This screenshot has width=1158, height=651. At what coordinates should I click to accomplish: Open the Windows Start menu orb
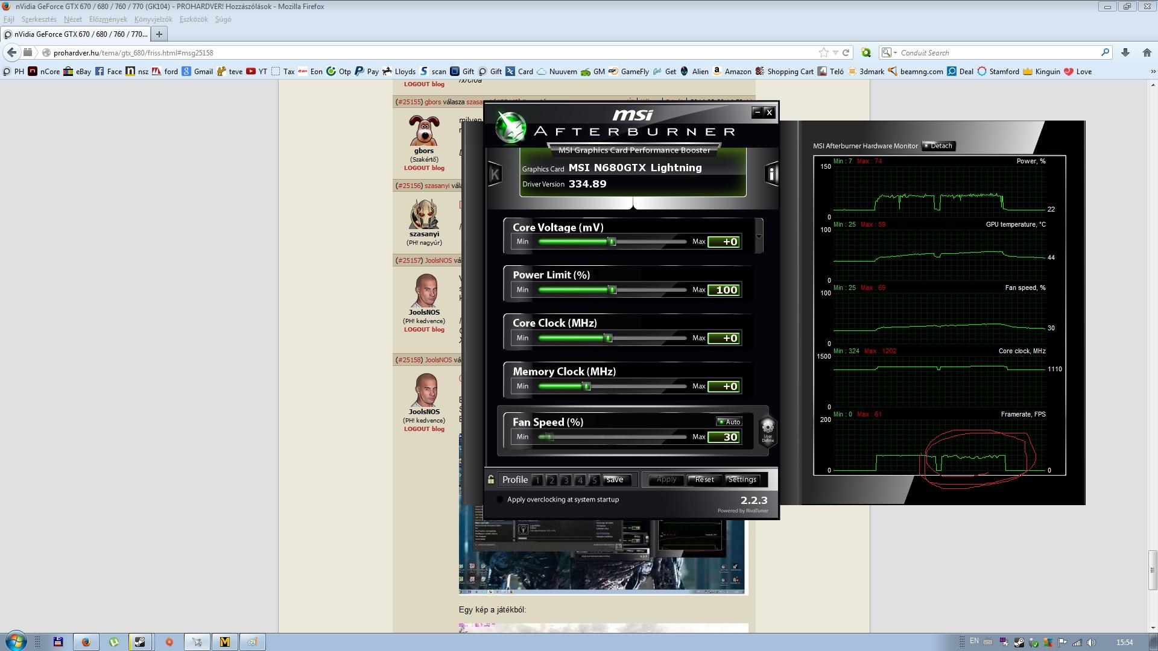[x=16, y=641]
